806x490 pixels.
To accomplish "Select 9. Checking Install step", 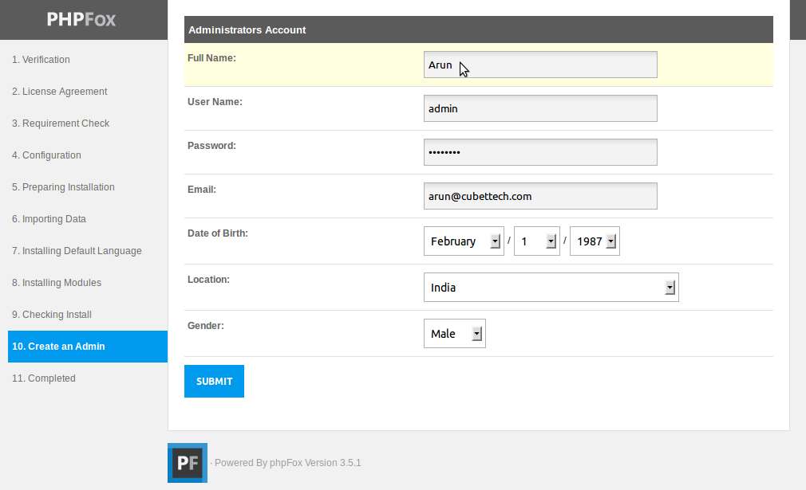I will [52, 314].
